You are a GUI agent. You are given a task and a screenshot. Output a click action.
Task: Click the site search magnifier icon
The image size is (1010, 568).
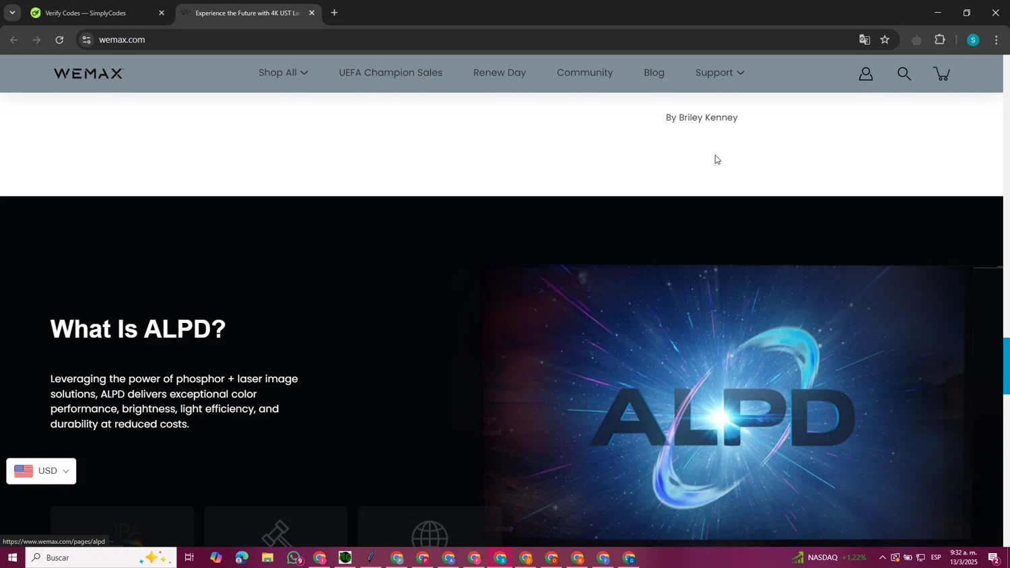904,73
